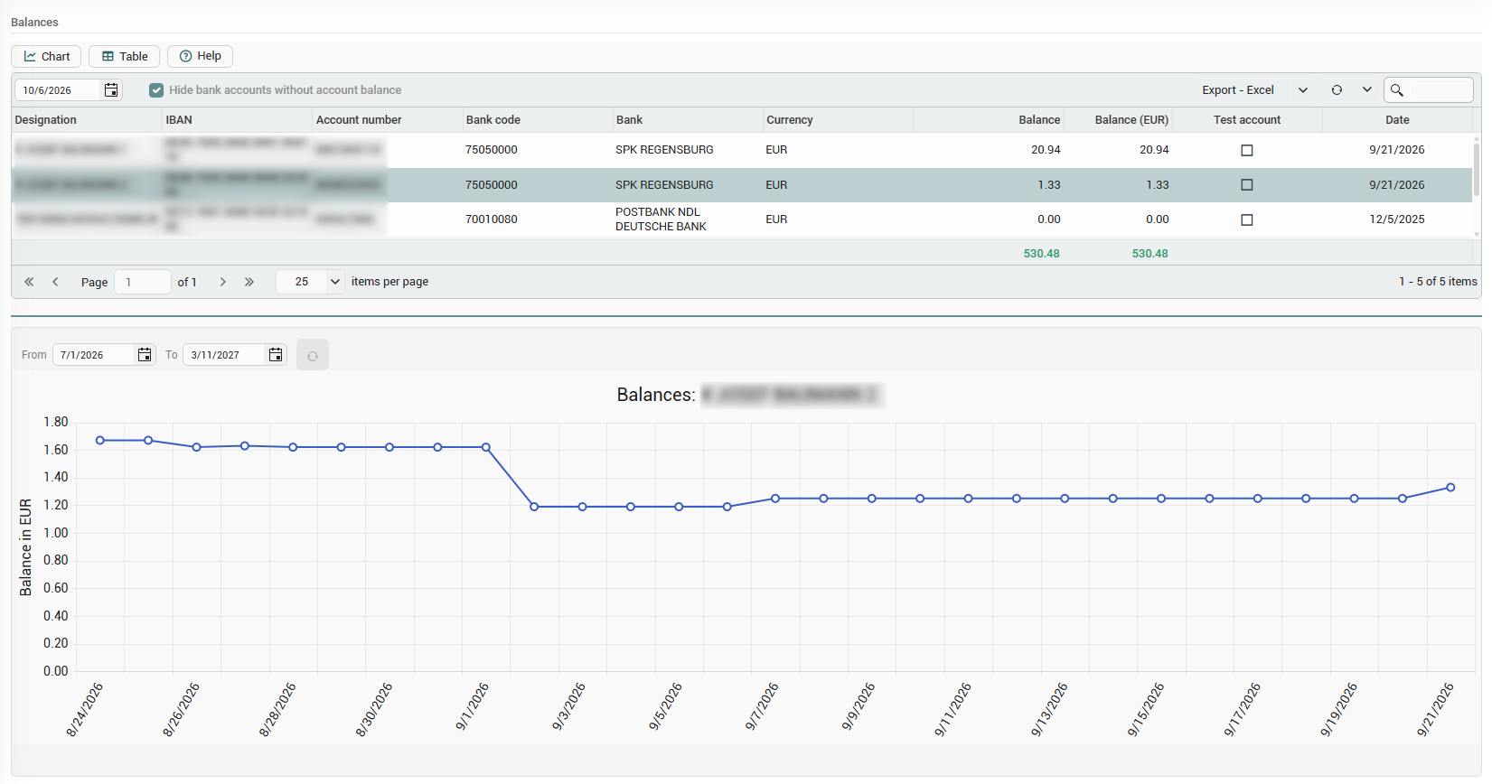Click the green 530.48 Balance total
Screen dimensions: 1492x784
1041,254
